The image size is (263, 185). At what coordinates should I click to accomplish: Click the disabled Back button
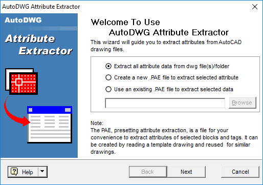tap(148, 172)
